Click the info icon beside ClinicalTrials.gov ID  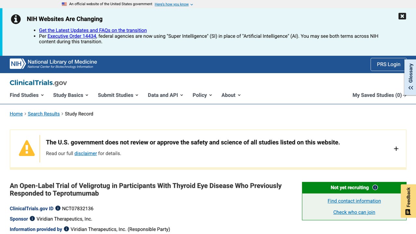(58, 208)
